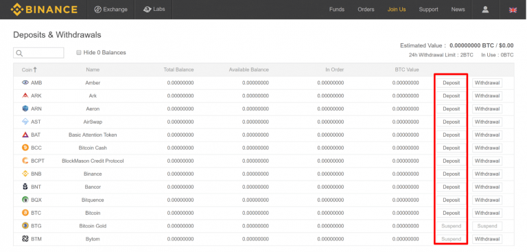Click Deposit for BTC Bitcoin

451,213
